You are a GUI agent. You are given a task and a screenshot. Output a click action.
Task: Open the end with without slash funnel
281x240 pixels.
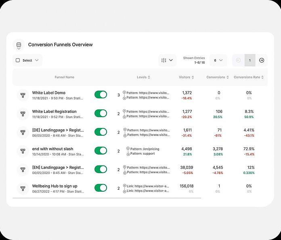pyautogui.click(x=52, y=149)
